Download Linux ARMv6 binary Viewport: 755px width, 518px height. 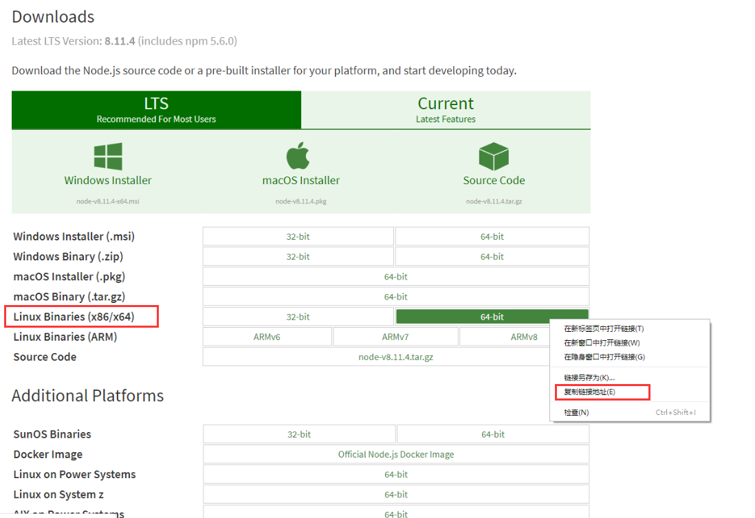pos(267,337)
